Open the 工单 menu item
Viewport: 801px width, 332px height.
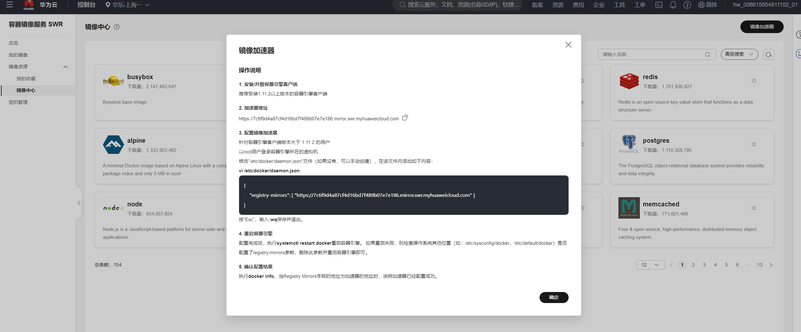point(640,5)
